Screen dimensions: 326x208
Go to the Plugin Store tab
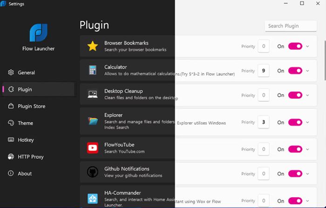39,106
